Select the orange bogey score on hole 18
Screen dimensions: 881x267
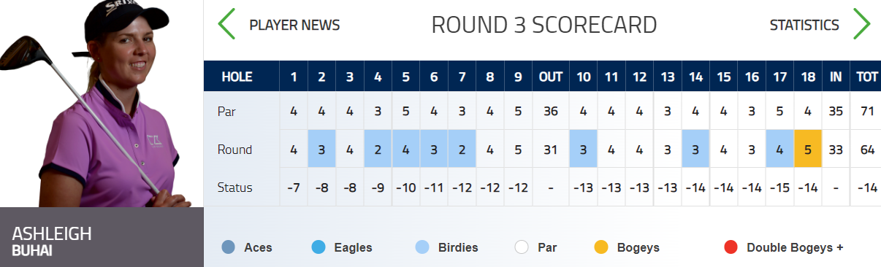(808, 150)
